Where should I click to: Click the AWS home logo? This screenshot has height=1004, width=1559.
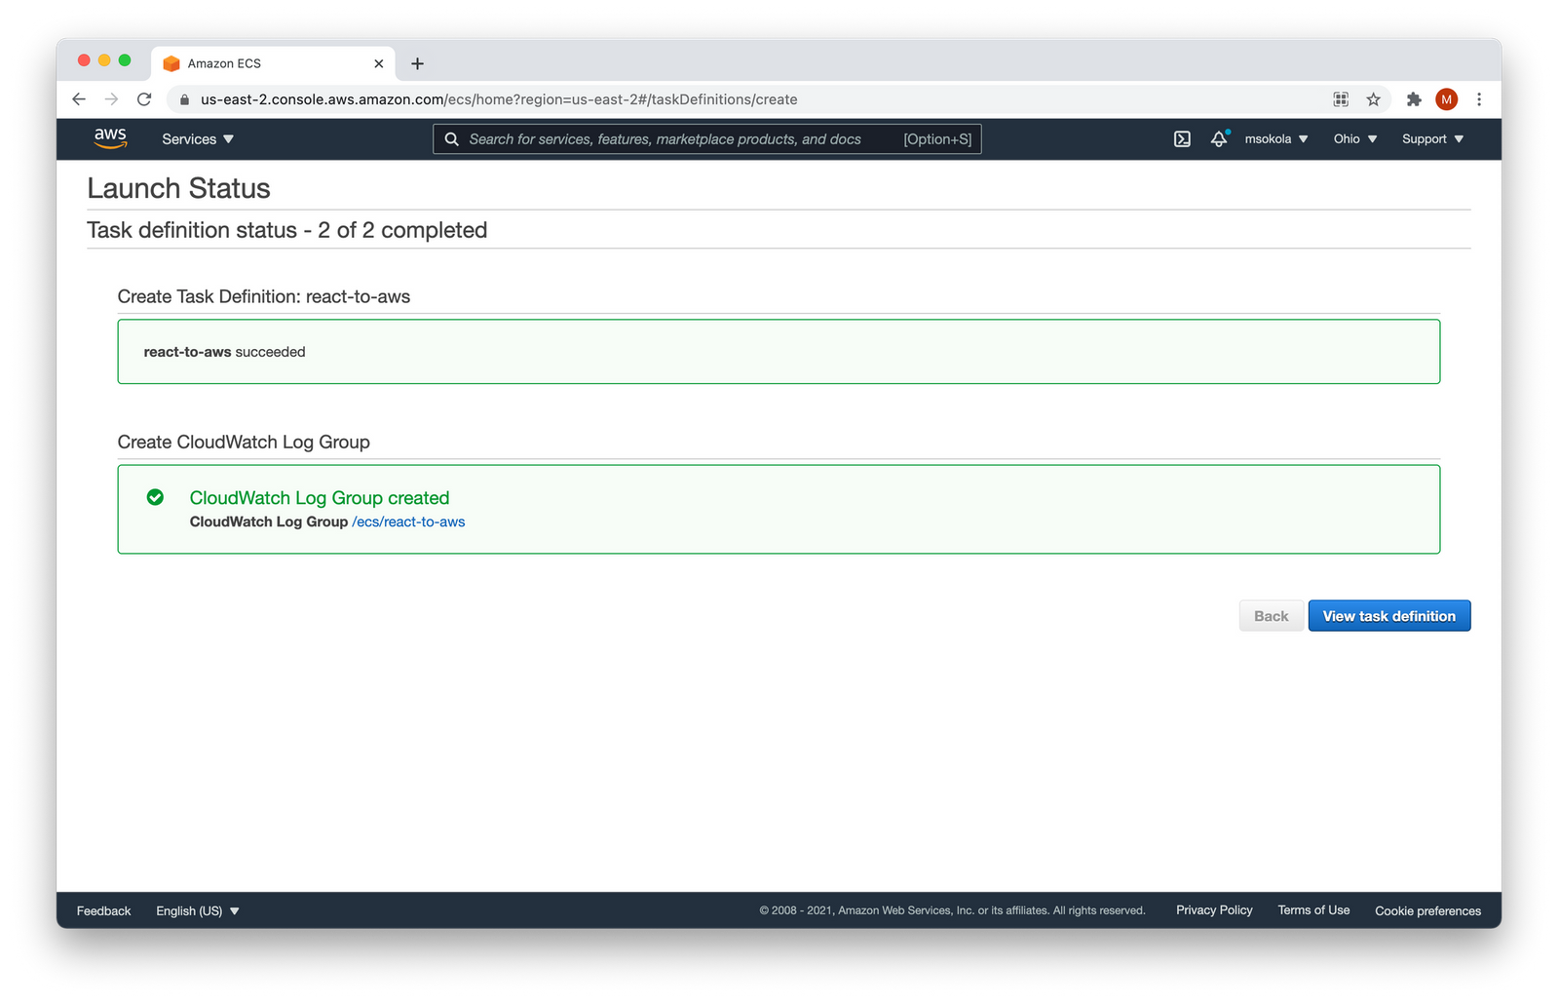[x=110, y=138]
